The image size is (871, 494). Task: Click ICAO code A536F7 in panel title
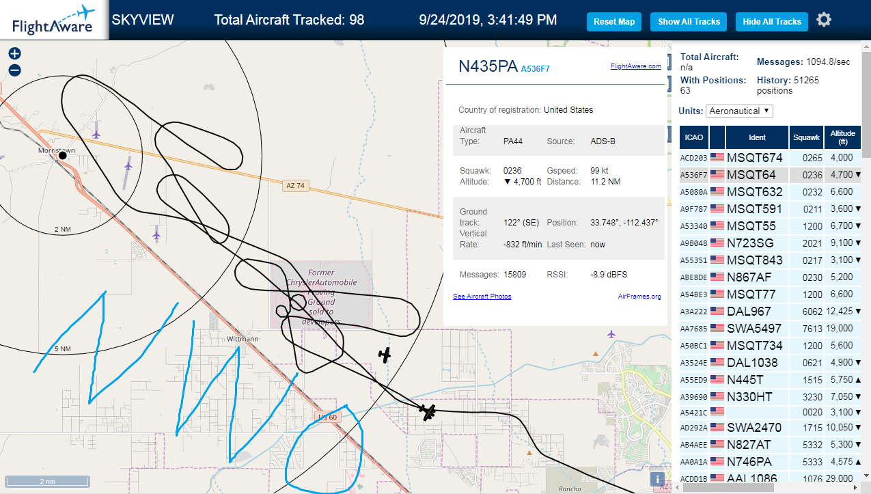[x=536, y=69]
